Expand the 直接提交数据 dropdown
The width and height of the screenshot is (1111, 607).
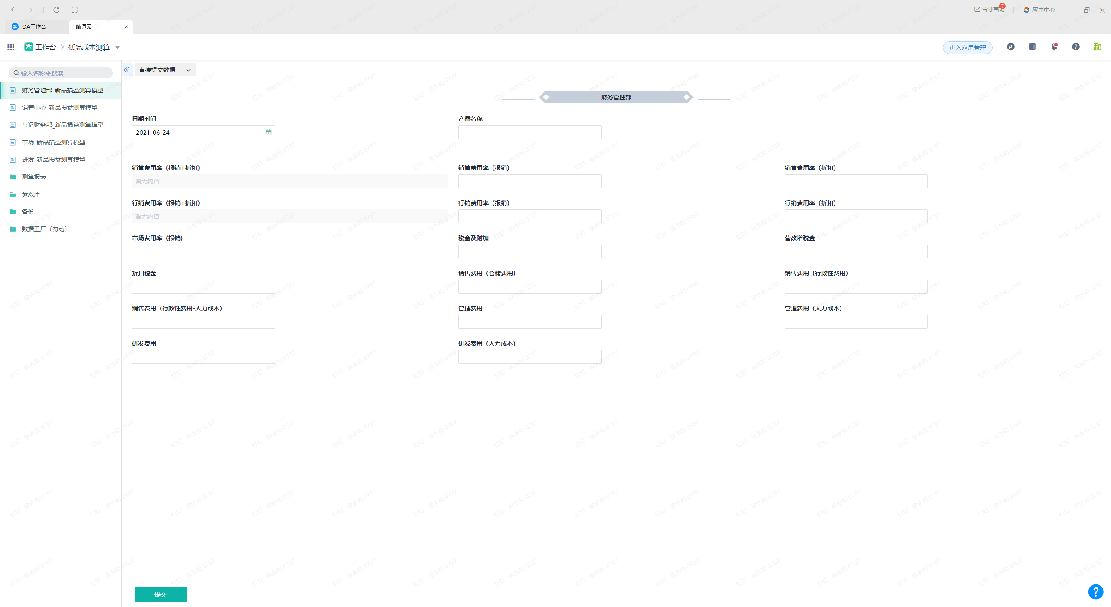pos(165,70)
